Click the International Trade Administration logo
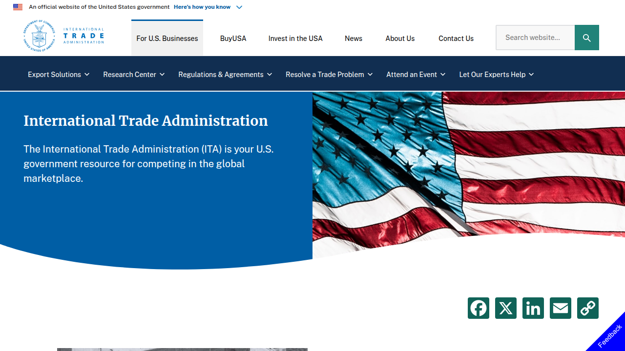625x351 pixels. [x=63, y=36]
